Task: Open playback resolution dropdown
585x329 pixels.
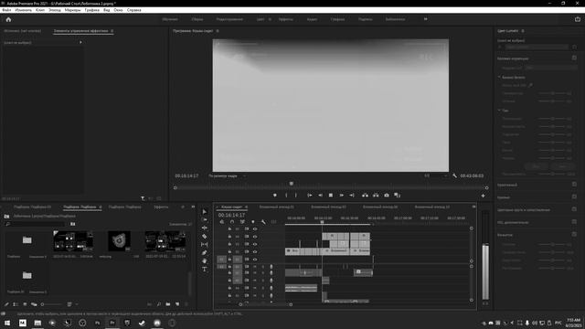Action: click(435, 175)
